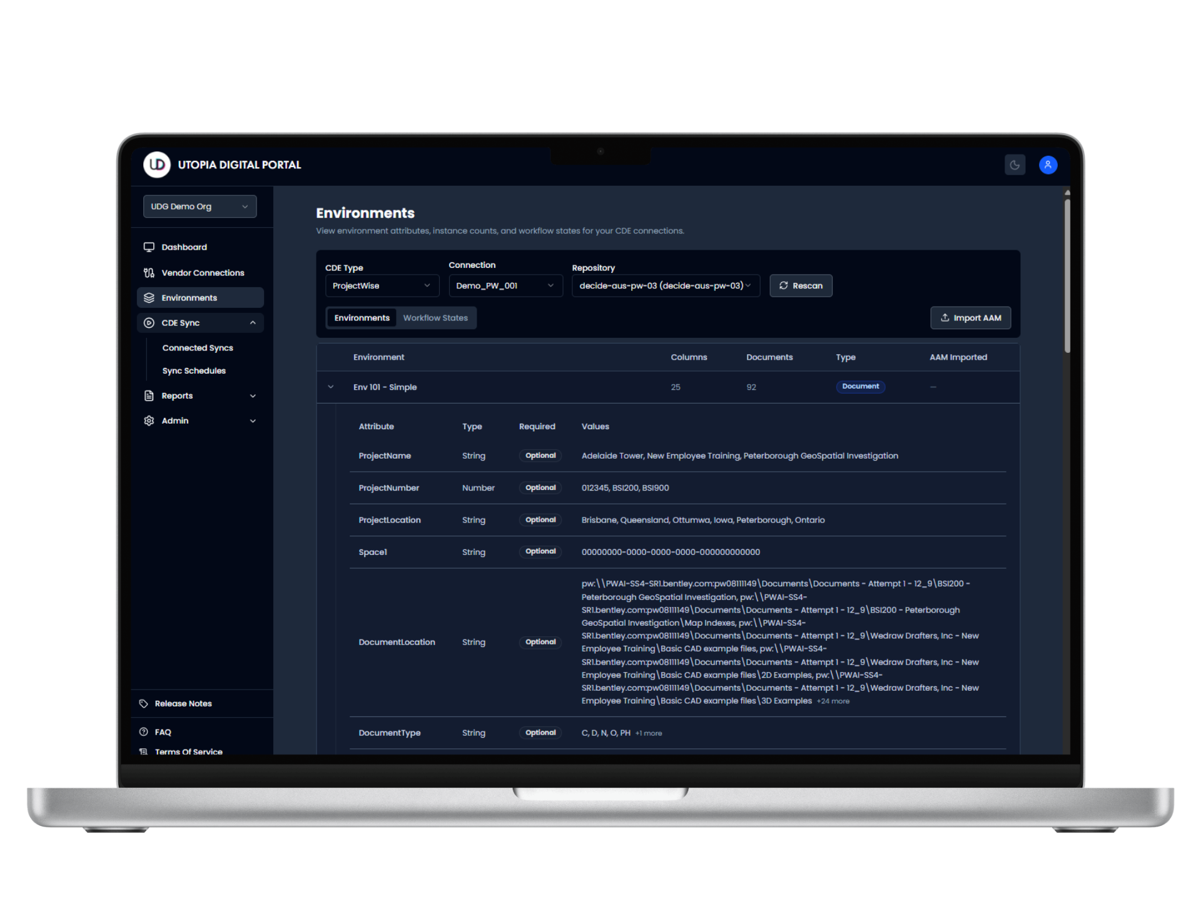Screen dimensions: 1201x901
Task: Click documents count 92
Action: pos(751,387)
